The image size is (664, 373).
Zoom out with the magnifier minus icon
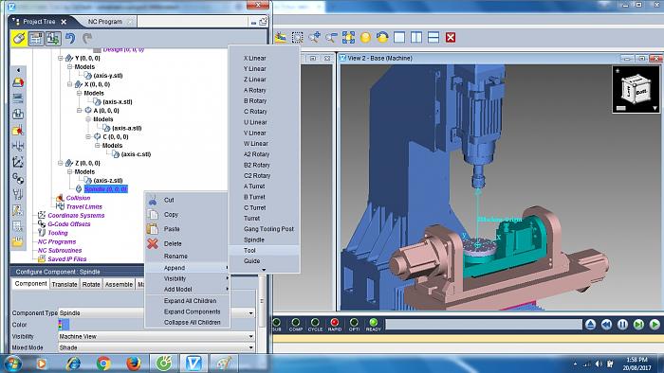tap(331, 38)
